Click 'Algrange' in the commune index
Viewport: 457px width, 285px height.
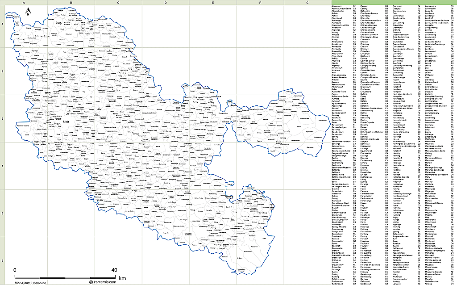coord(336,30)
